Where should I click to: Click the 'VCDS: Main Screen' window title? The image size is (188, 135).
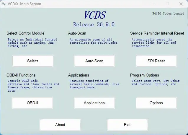coord(24,4)
